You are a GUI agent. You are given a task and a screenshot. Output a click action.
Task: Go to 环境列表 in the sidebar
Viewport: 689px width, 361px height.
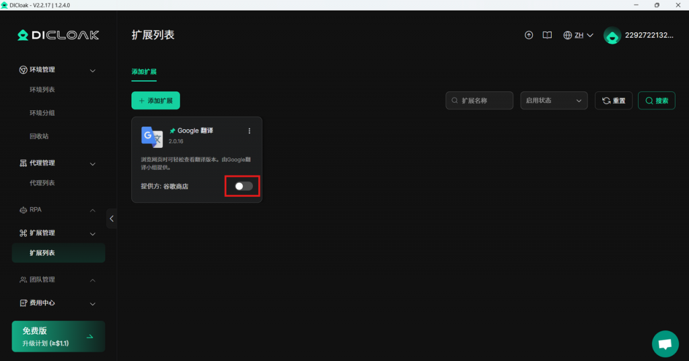[42, 89]
